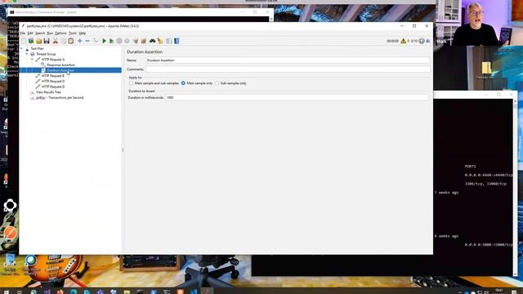Open the Edit menu
This screenshot has width=523, height=294.
point(30,33)
